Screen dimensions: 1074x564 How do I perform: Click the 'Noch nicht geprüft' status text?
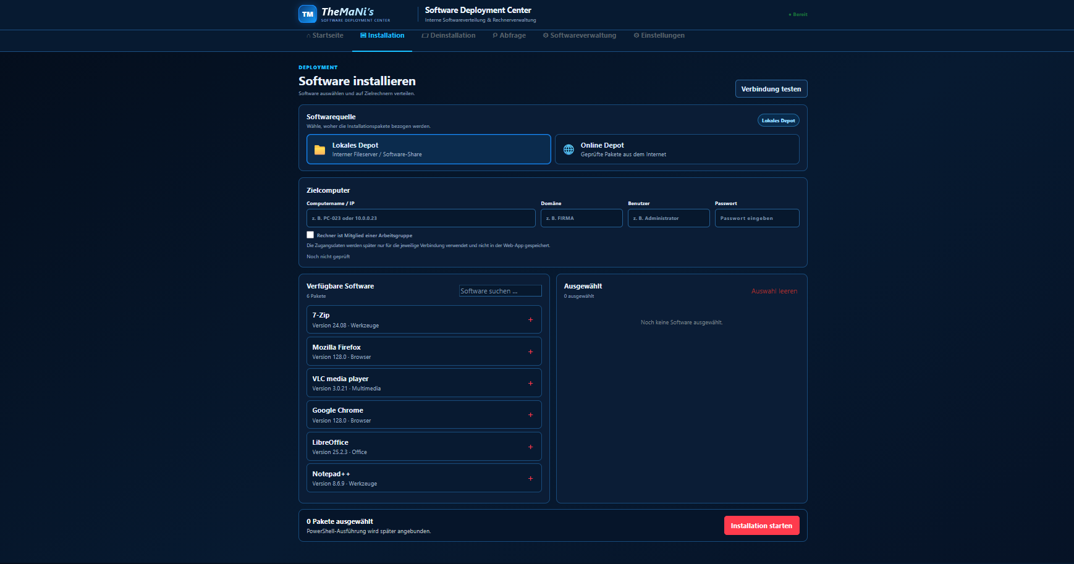pyautogui.click(x=328, y=256)
